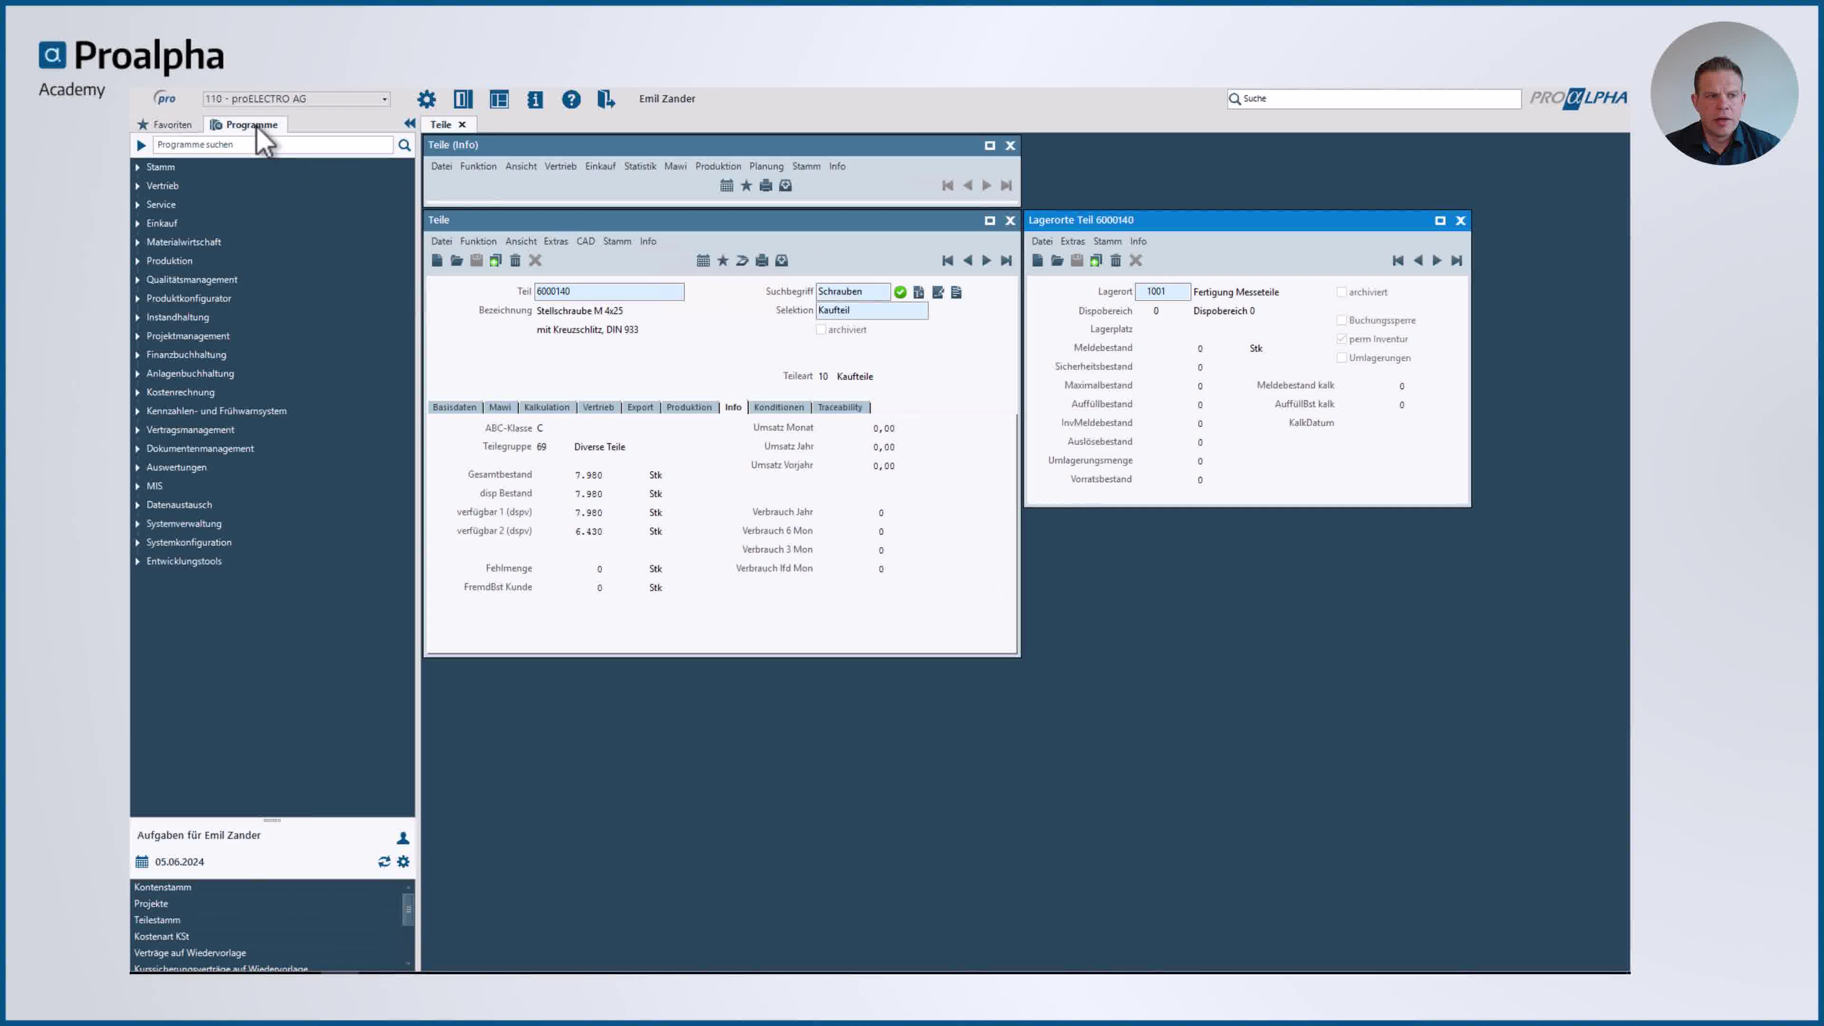Open the company dropdown 110 - proELECTRO AG

point(297,99)
